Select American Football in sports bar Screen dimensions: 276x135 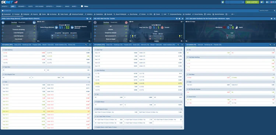pos(76,14)
